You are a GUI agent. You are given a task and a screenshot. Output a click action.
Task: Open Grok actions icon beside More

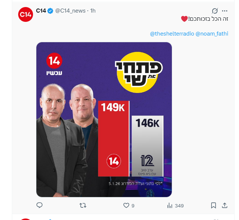pyautogui.click(x=215, y=11)
